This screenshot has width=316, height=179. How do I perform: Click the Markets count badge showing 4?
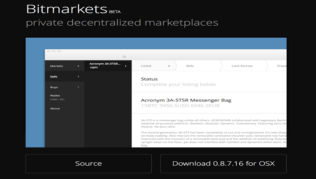tap(78, 66)
